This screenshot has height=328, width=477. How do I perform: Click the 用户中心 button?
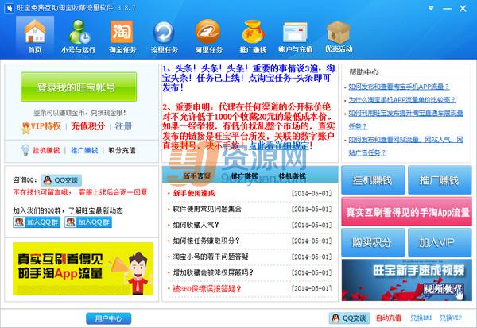coord(109,318)
